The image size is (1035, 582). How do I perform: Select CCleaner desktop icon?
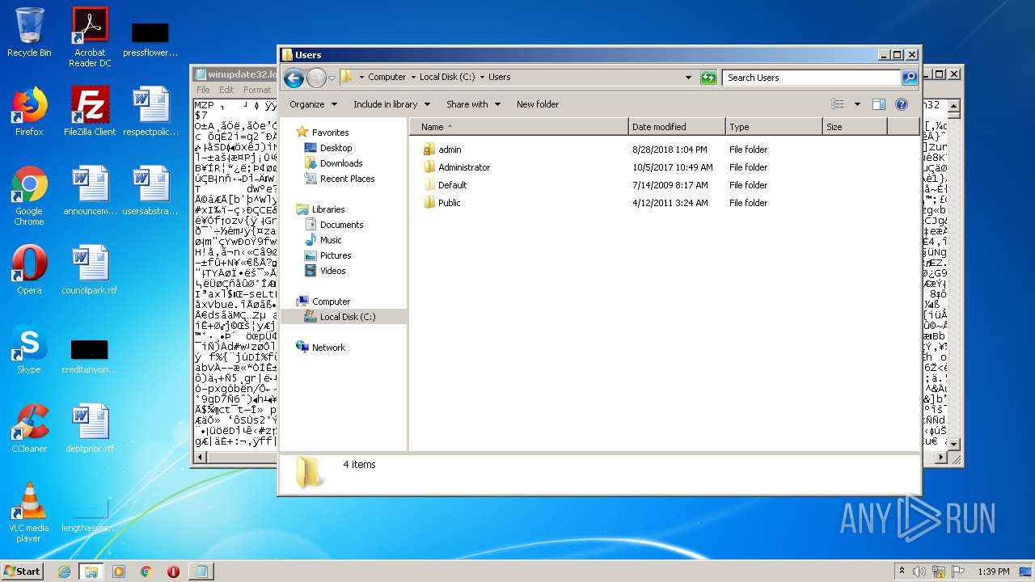[29, 428]
